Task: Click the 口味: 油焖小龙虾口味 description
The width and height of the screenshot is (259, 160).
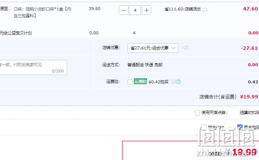Action: coord(42,13)
